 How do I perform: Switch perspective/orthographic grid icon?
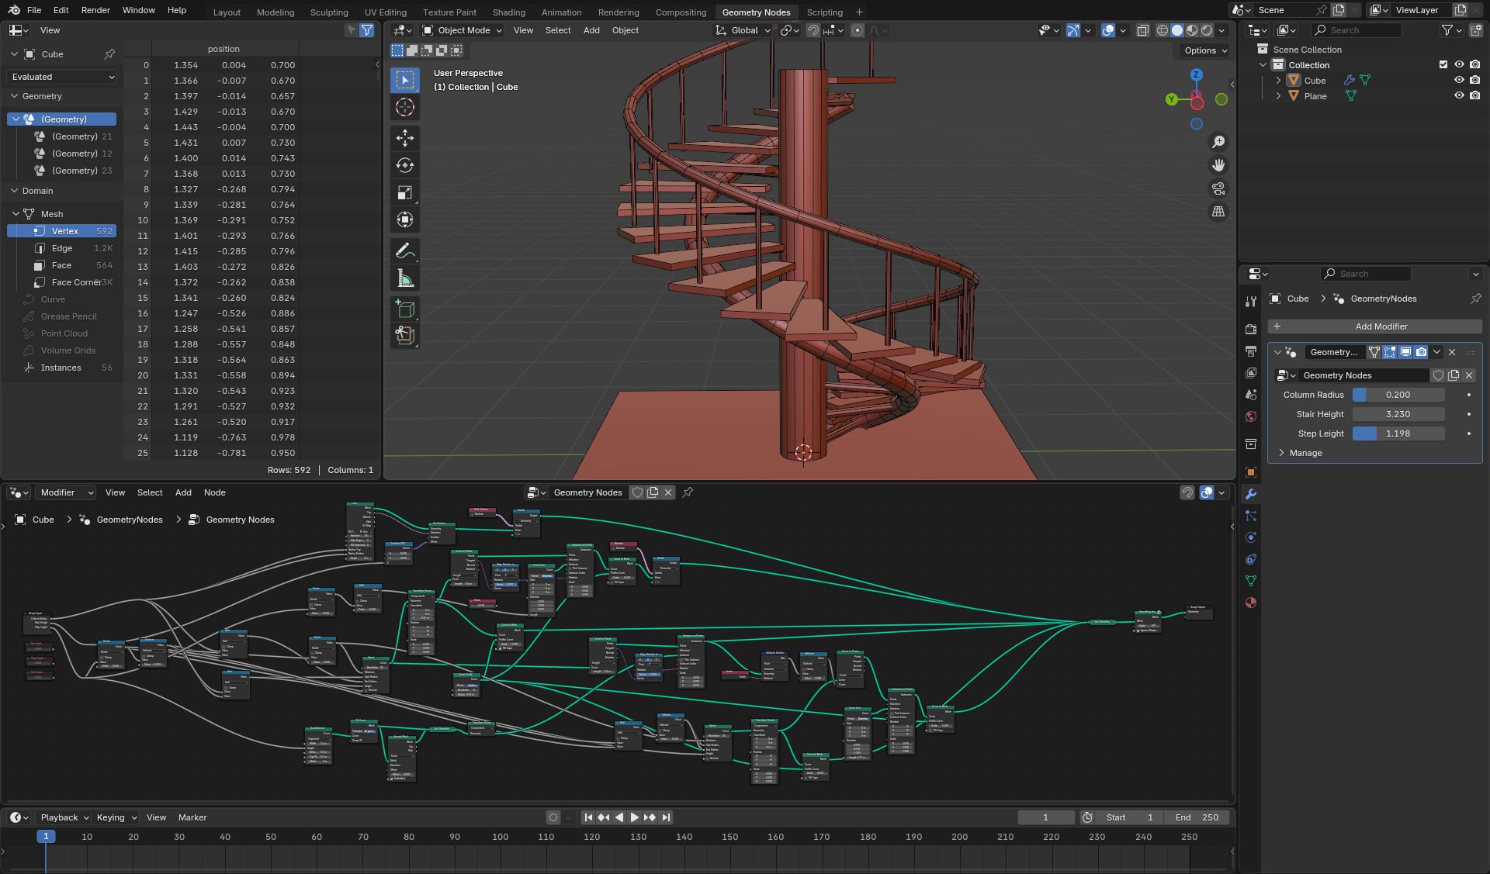point(1218,212)
